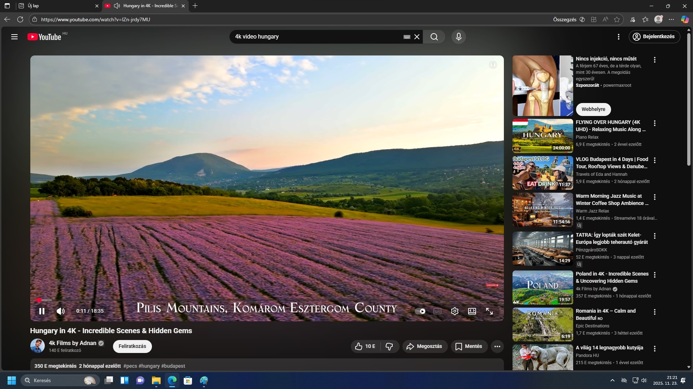Open options menu for Poland in 4K video
693x389 pixels.
click(654, 275)
